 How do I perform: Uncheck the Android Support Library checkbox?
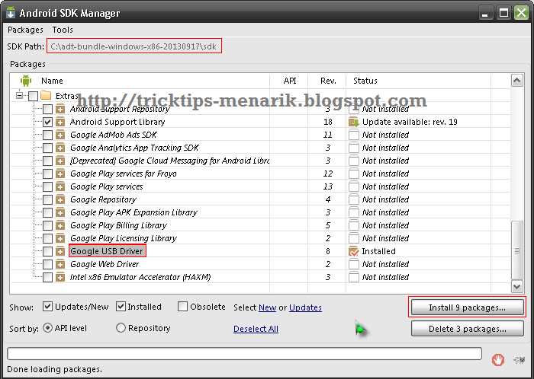click(x=47, y=122)
